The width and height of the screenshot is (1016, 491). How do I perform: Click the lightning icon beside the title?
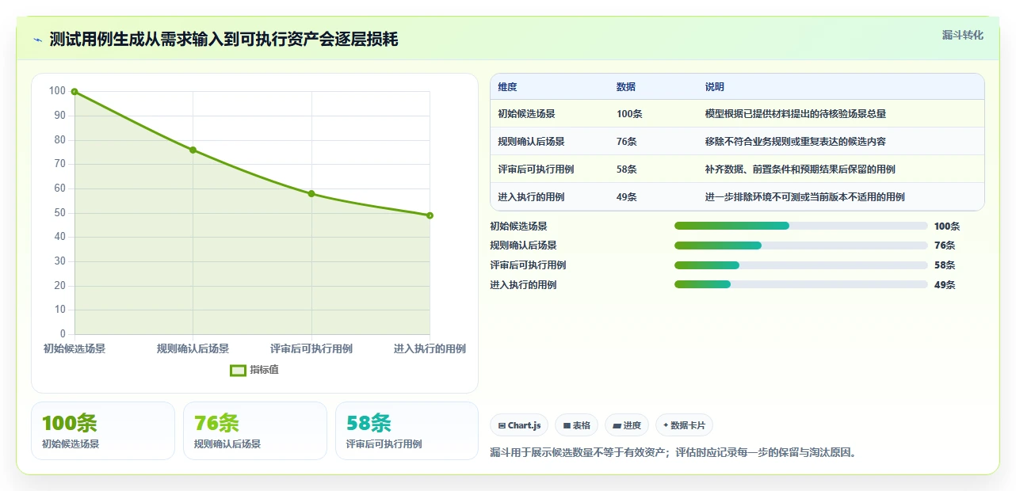click(x=38, y=40)
